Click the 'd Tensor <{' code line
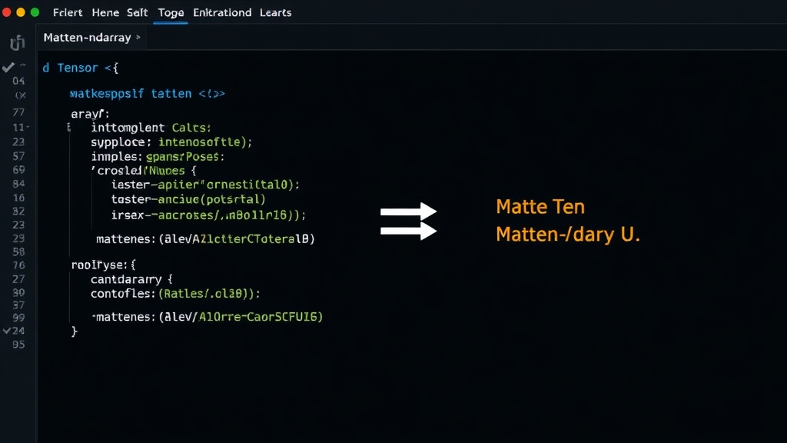 click(80, 68)
